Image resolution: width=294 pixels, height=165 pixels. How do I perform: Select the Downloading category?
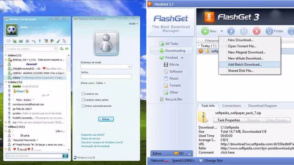point(171,51)
